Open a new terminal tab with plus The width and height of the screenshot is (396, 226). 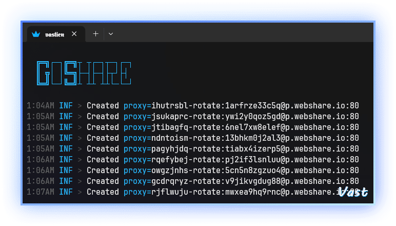pyautogui.click(x=95, y=34)
